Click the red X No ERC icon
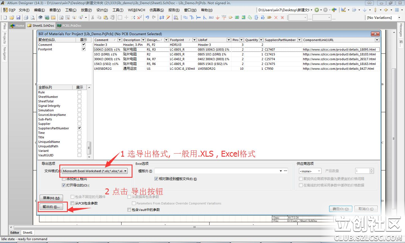Screen dimensions: 405x243 (x=276, y=17)
